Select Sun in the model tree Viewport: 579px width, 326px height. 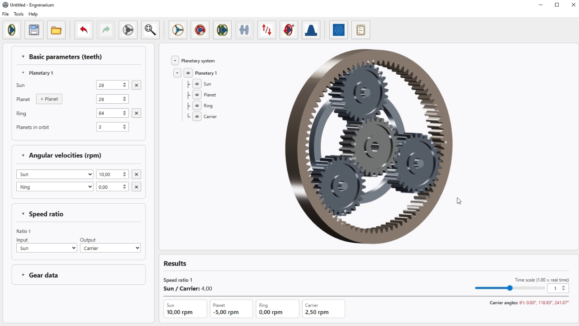click(x=207, y=84)
